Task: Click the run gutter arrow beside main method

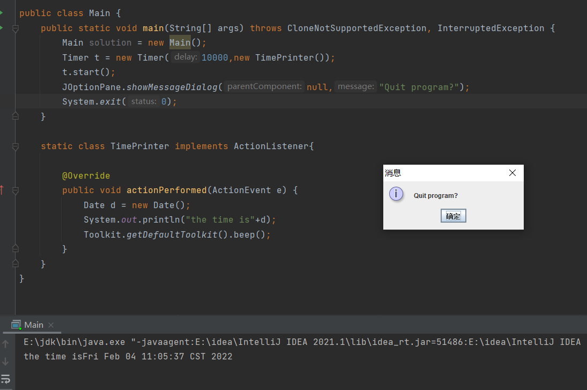Action: pos(2,28)
